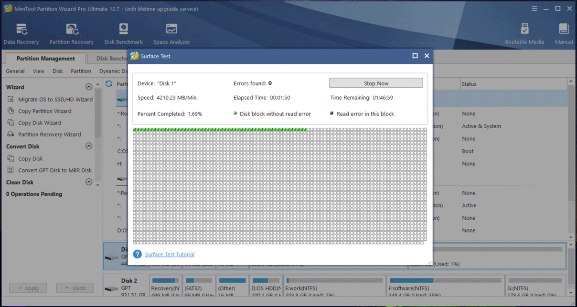
Task: Click the green no-read-error legend swatch
Action: pyautogui.click(x=235, y=113)
